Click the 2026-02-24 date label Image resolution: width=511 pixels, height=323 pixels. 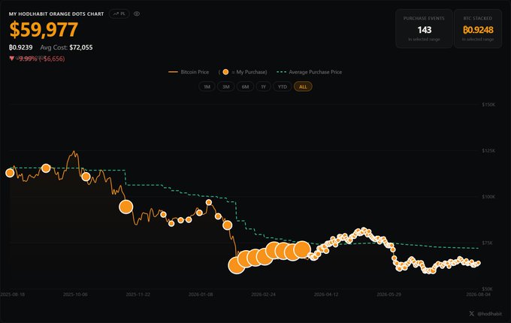point(263,294)
